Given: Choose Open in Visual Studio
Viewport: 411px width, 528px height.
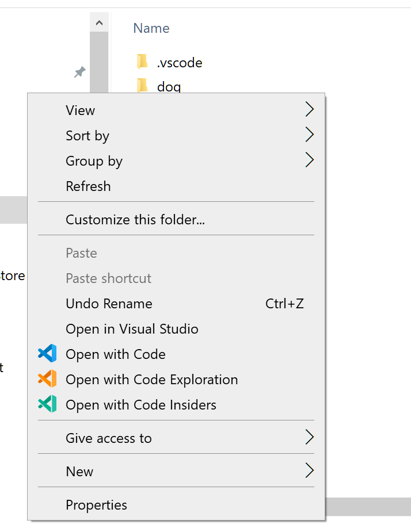Looking at the screenshot, I should [132, 328].
